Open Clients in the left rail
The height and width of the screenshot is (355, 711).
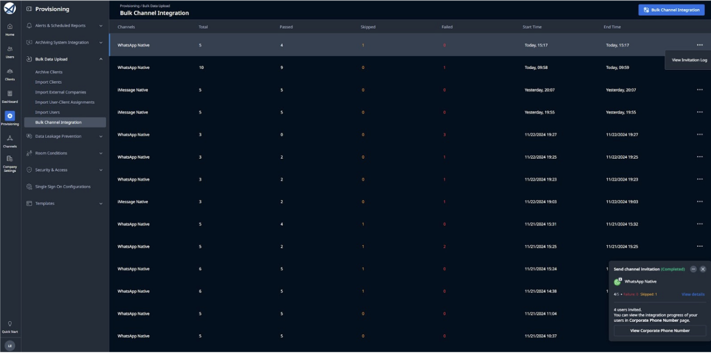pos(10,74)
